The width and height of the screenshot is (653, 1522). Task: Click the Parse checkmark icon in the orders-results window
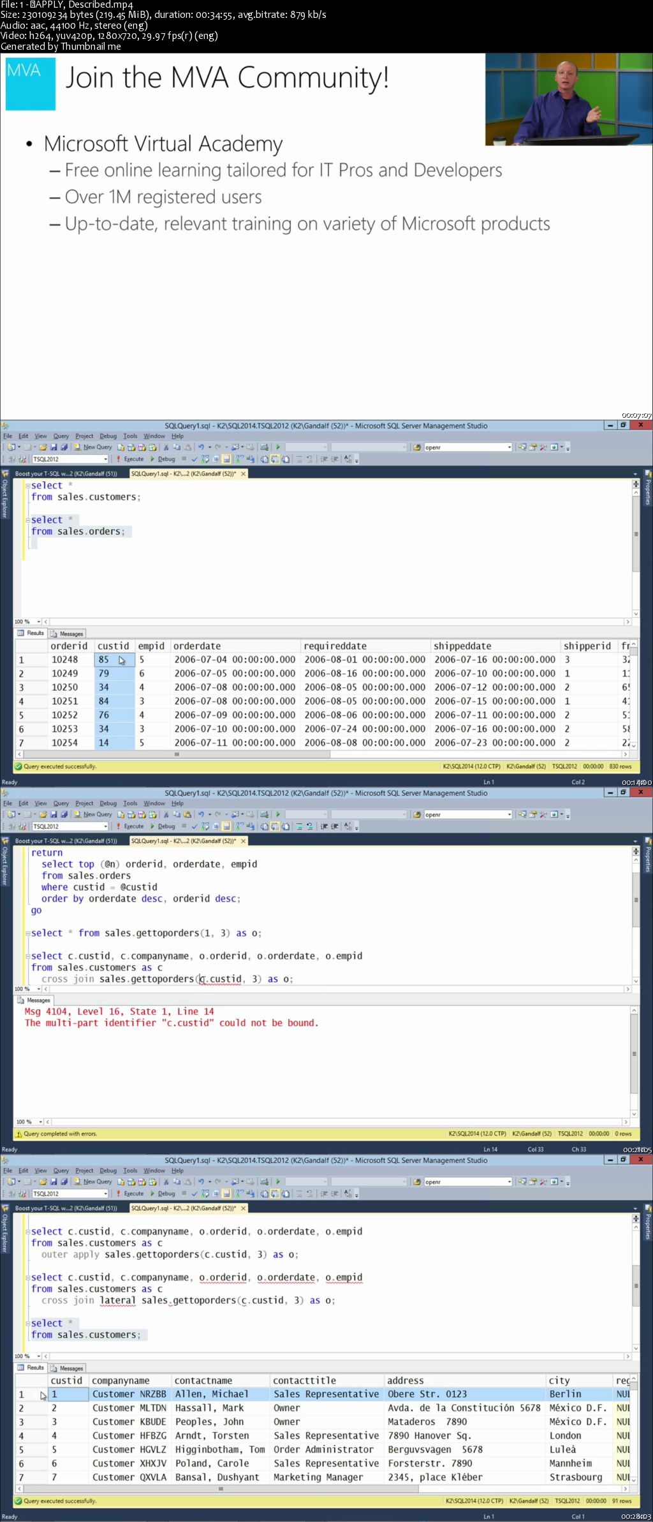tap(194, 459)
